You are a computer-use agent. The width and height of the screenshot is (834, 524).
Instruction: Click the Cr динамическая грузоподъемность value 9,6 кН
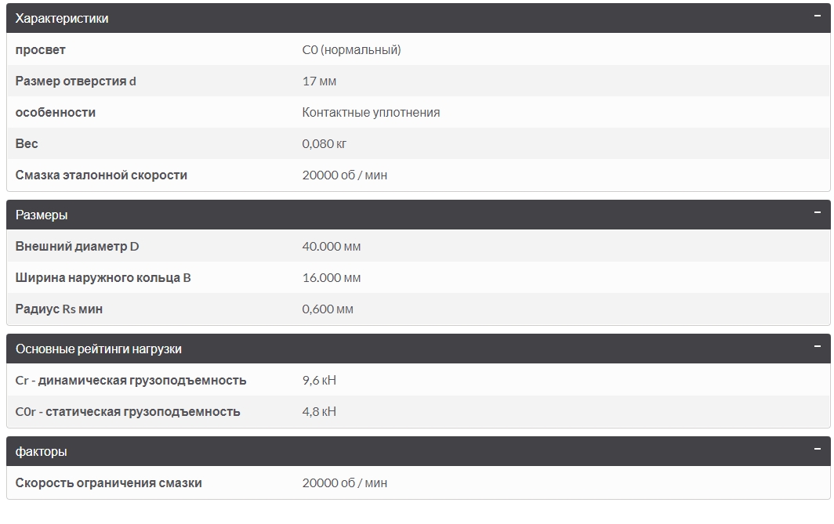tap(319, 380)
